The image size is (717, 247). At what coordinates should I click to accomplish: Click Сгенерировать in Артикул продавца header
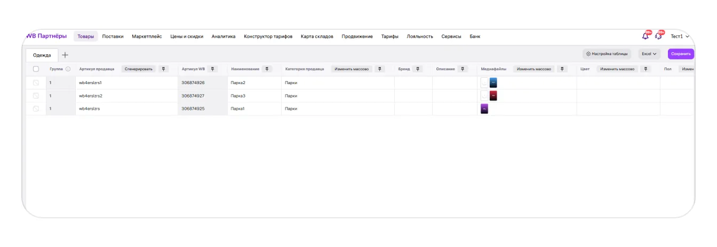[139, 69]
